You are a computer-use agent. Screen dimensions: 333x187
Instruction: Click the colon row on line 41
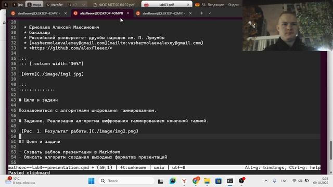tap(37, 90)
